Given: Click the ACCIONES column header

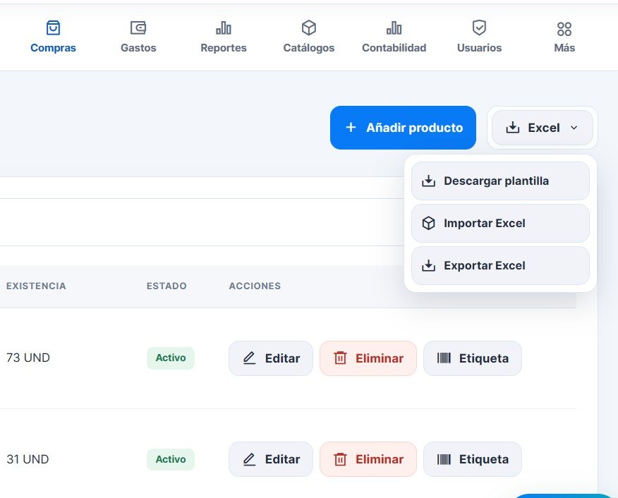Looking at the screenshot, I should point(255,286).
